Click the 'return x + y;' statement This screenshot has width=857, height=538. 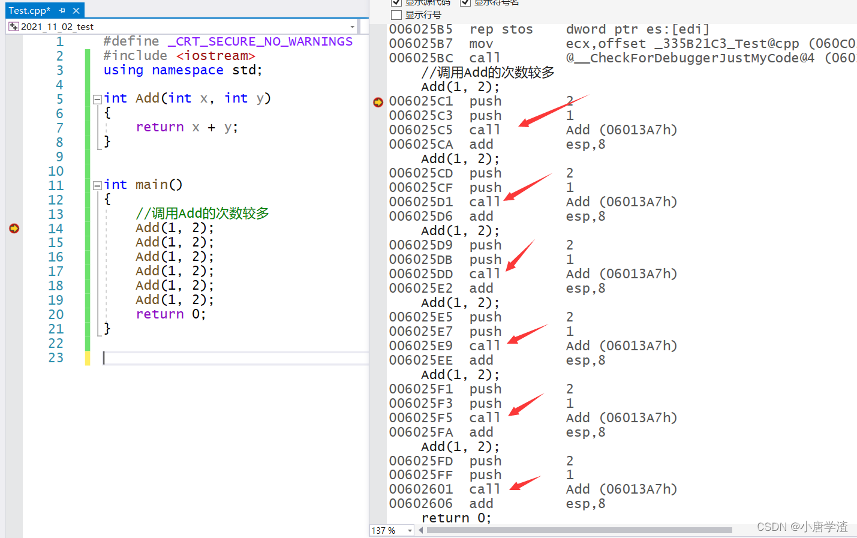pyautogui.click(x=187, y=127)
